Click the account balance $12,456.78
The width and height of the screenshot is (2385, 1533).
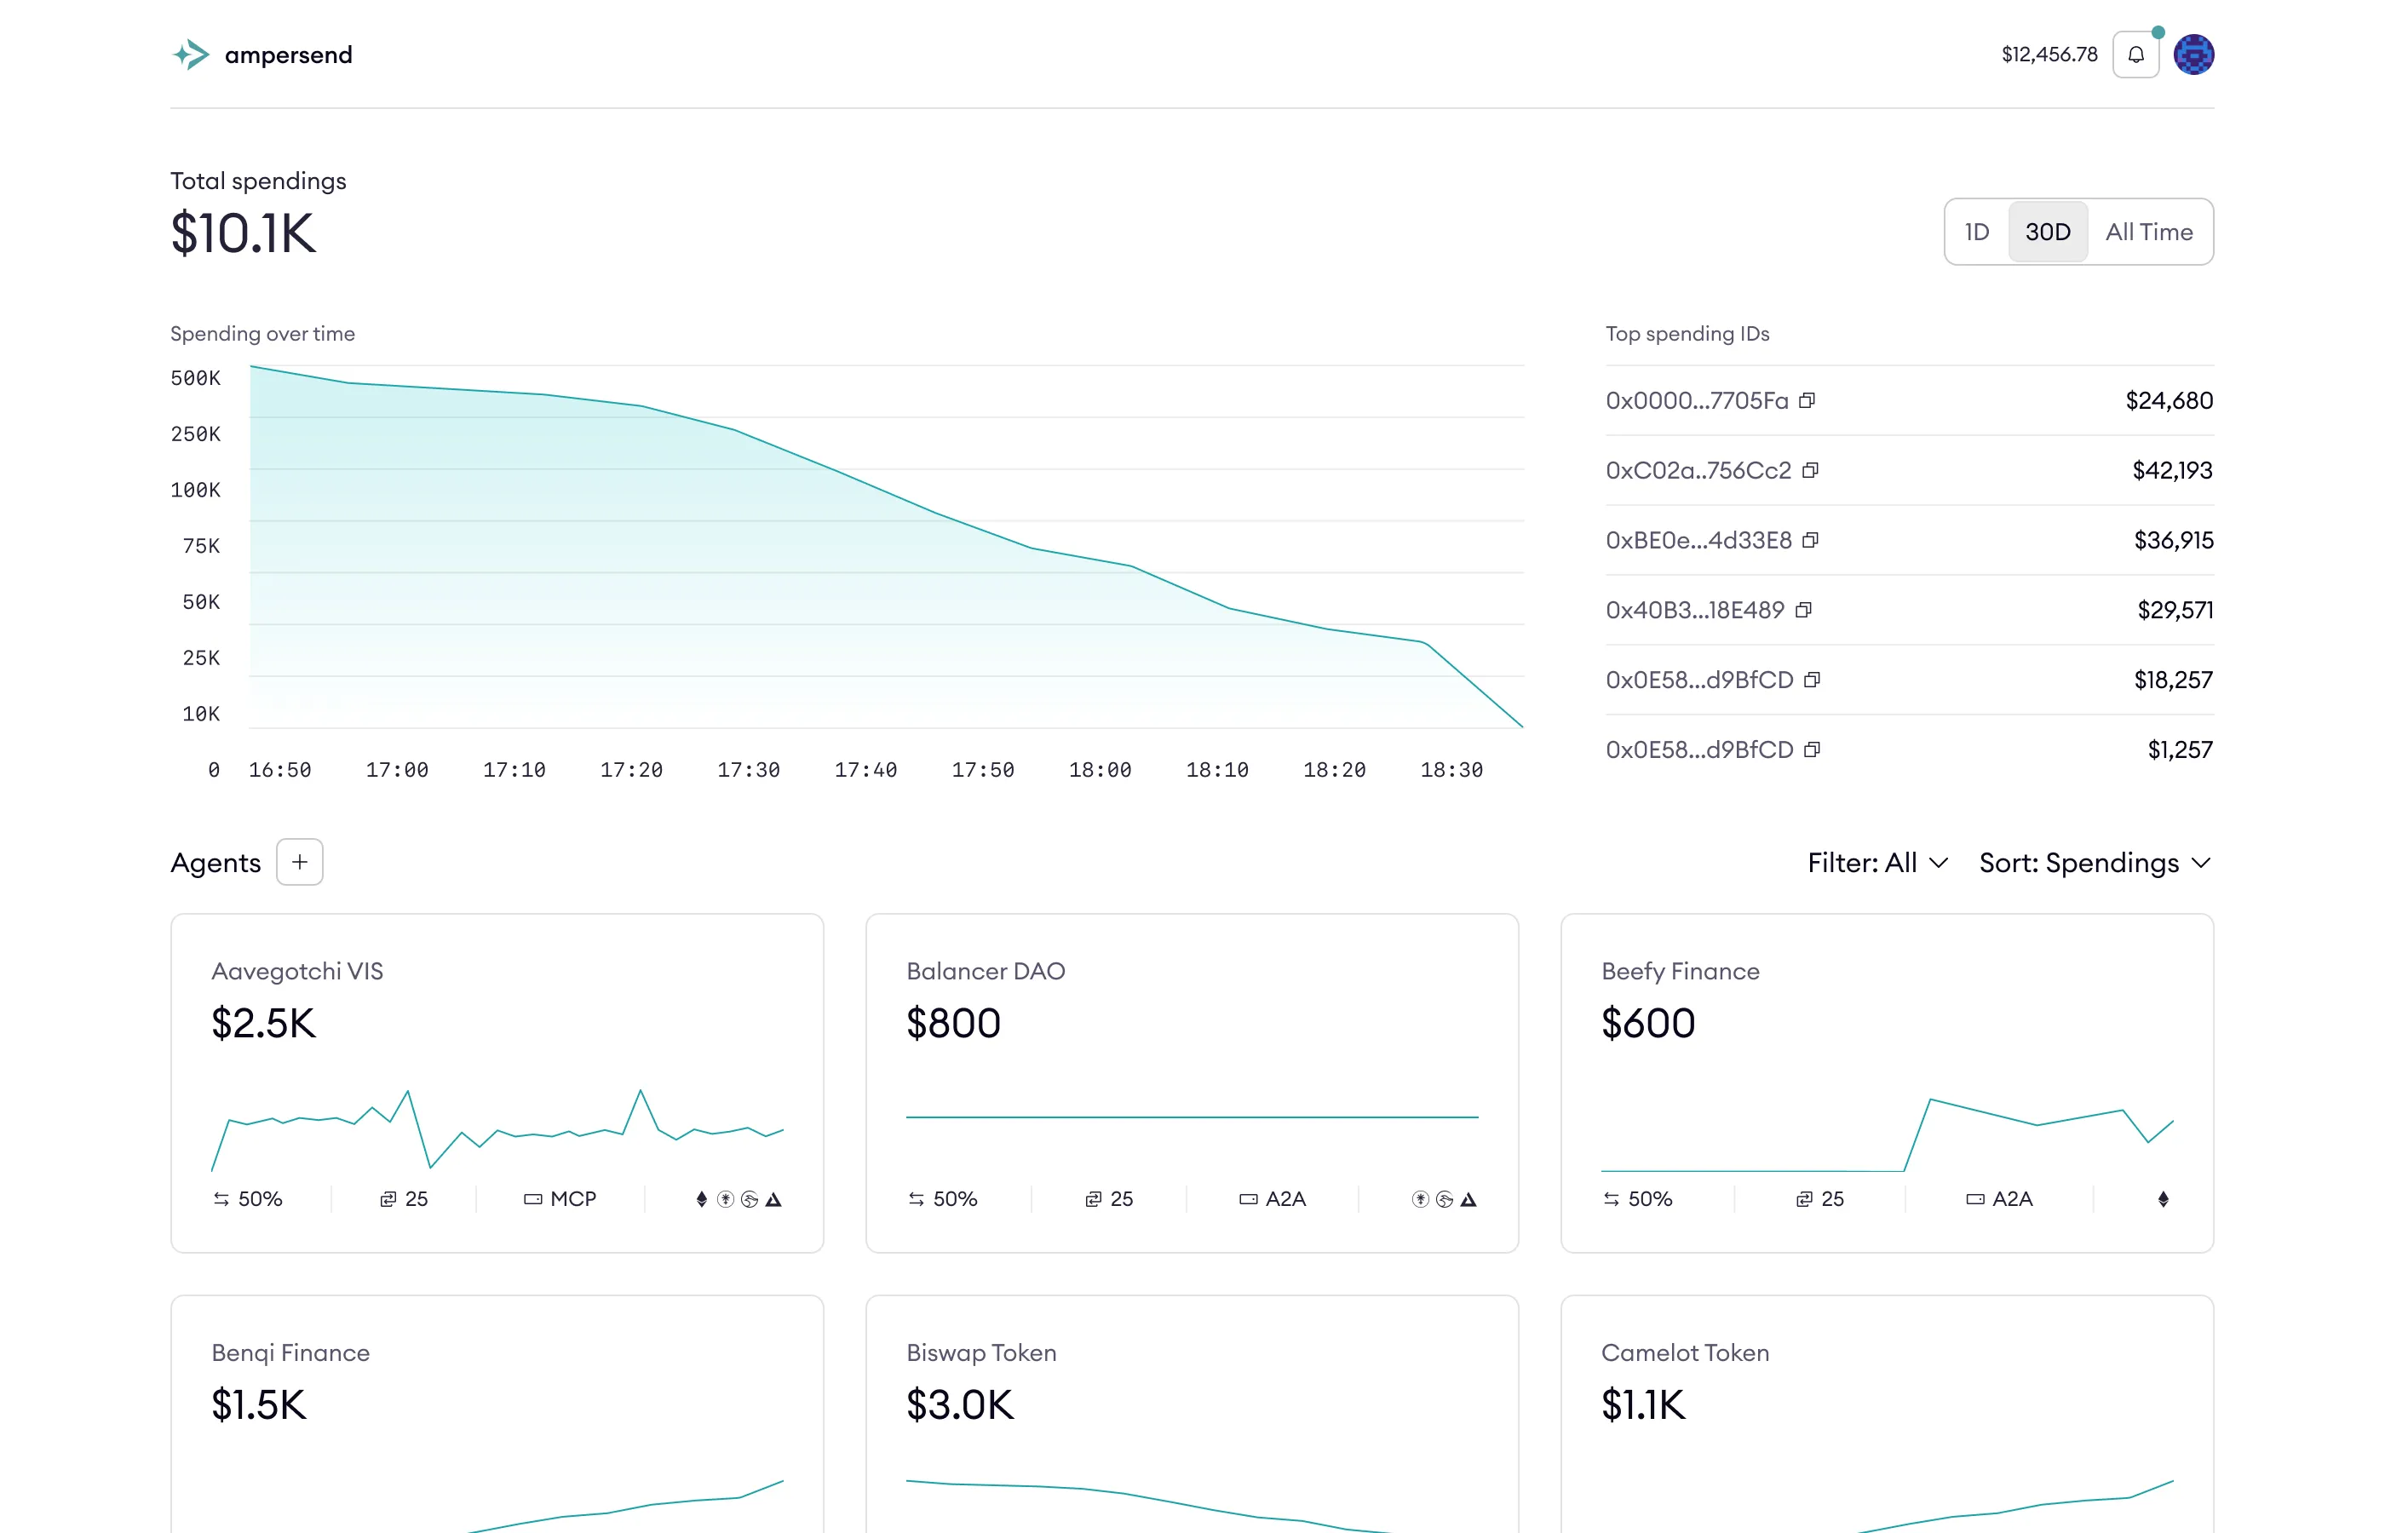click(x=2049, y=55)
